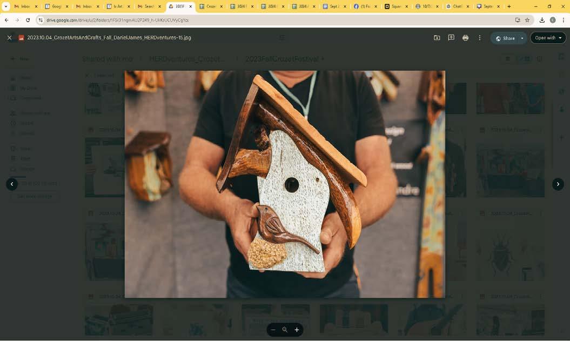The image size is (570, 341).
Task: Go to the previous image with the left arrow
Action: point(12,184)
